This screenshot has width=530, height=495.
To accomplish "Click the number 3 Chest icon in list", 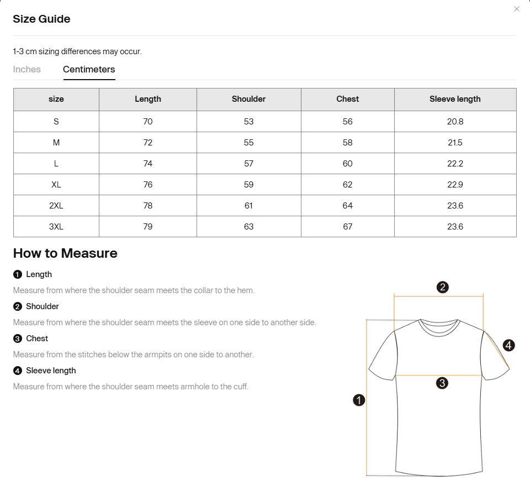I will point(18,338).
